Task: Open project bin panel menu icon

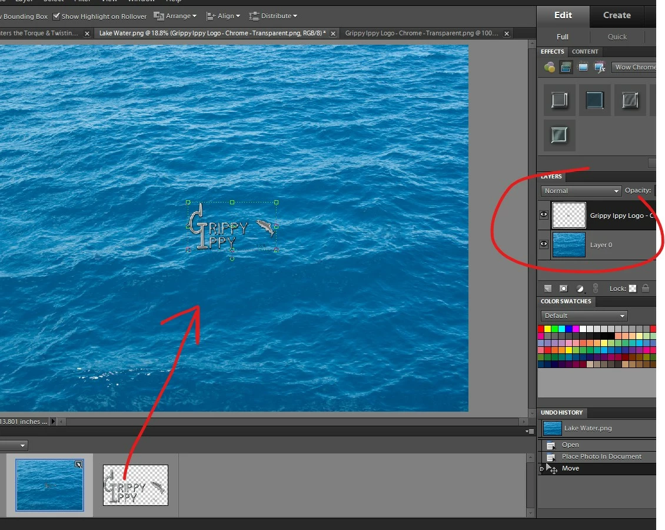Action: (530, 431)
